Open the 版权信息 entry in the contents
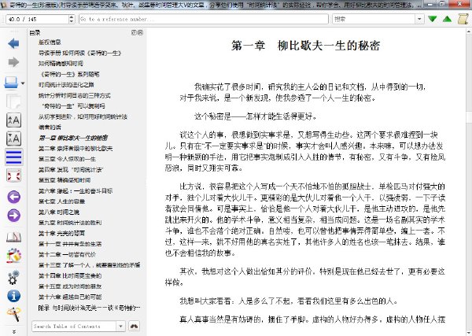 [x=50, y=42]
